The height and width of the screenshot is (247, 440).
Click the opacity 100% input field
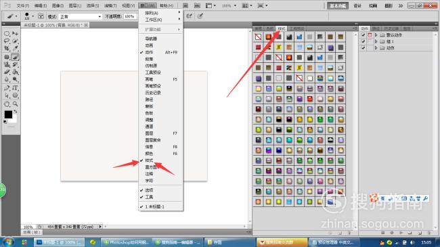130,16
